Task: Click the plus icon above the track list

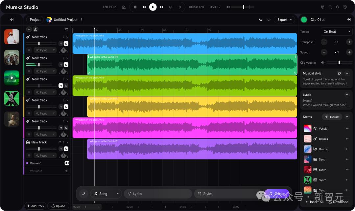Action: click(x=29, y=29)
